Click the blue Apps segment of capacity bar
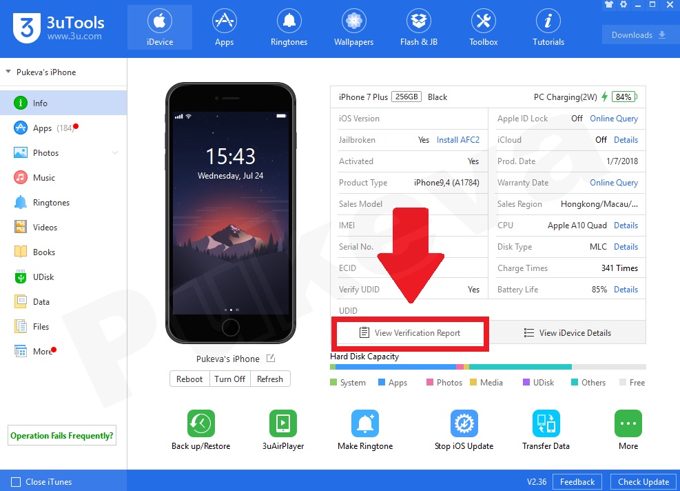The width and height of the screenshot is (680, 491). tap(395, 367)
